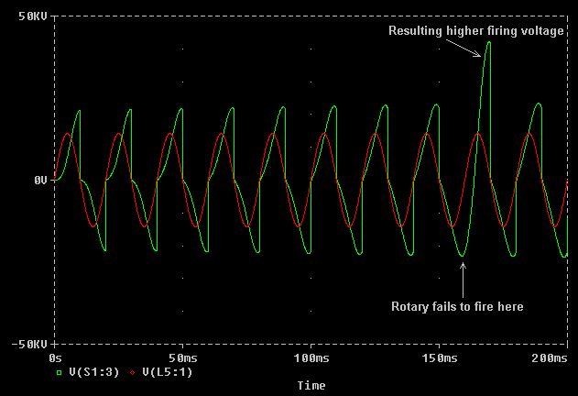Screen dimensions: 578x396
Task: Click the arrow pointing at the tall green peak
Action: click(x=468, y=48)
